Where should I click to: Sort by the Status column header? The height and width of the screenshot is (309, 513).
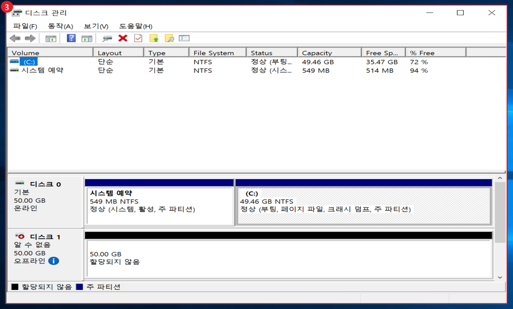click(x=272, y=53)
